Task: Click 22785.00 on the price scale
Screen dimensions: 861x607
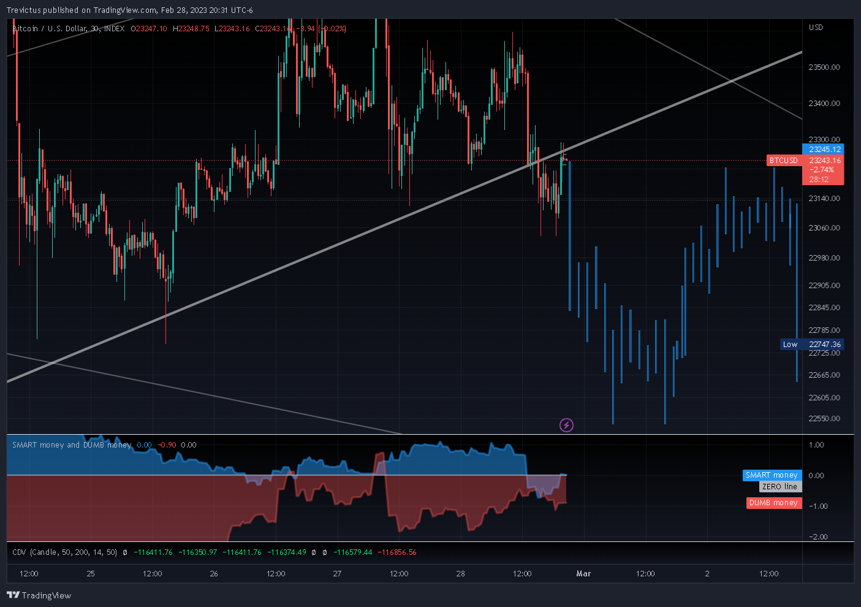Action: (824, 330)
